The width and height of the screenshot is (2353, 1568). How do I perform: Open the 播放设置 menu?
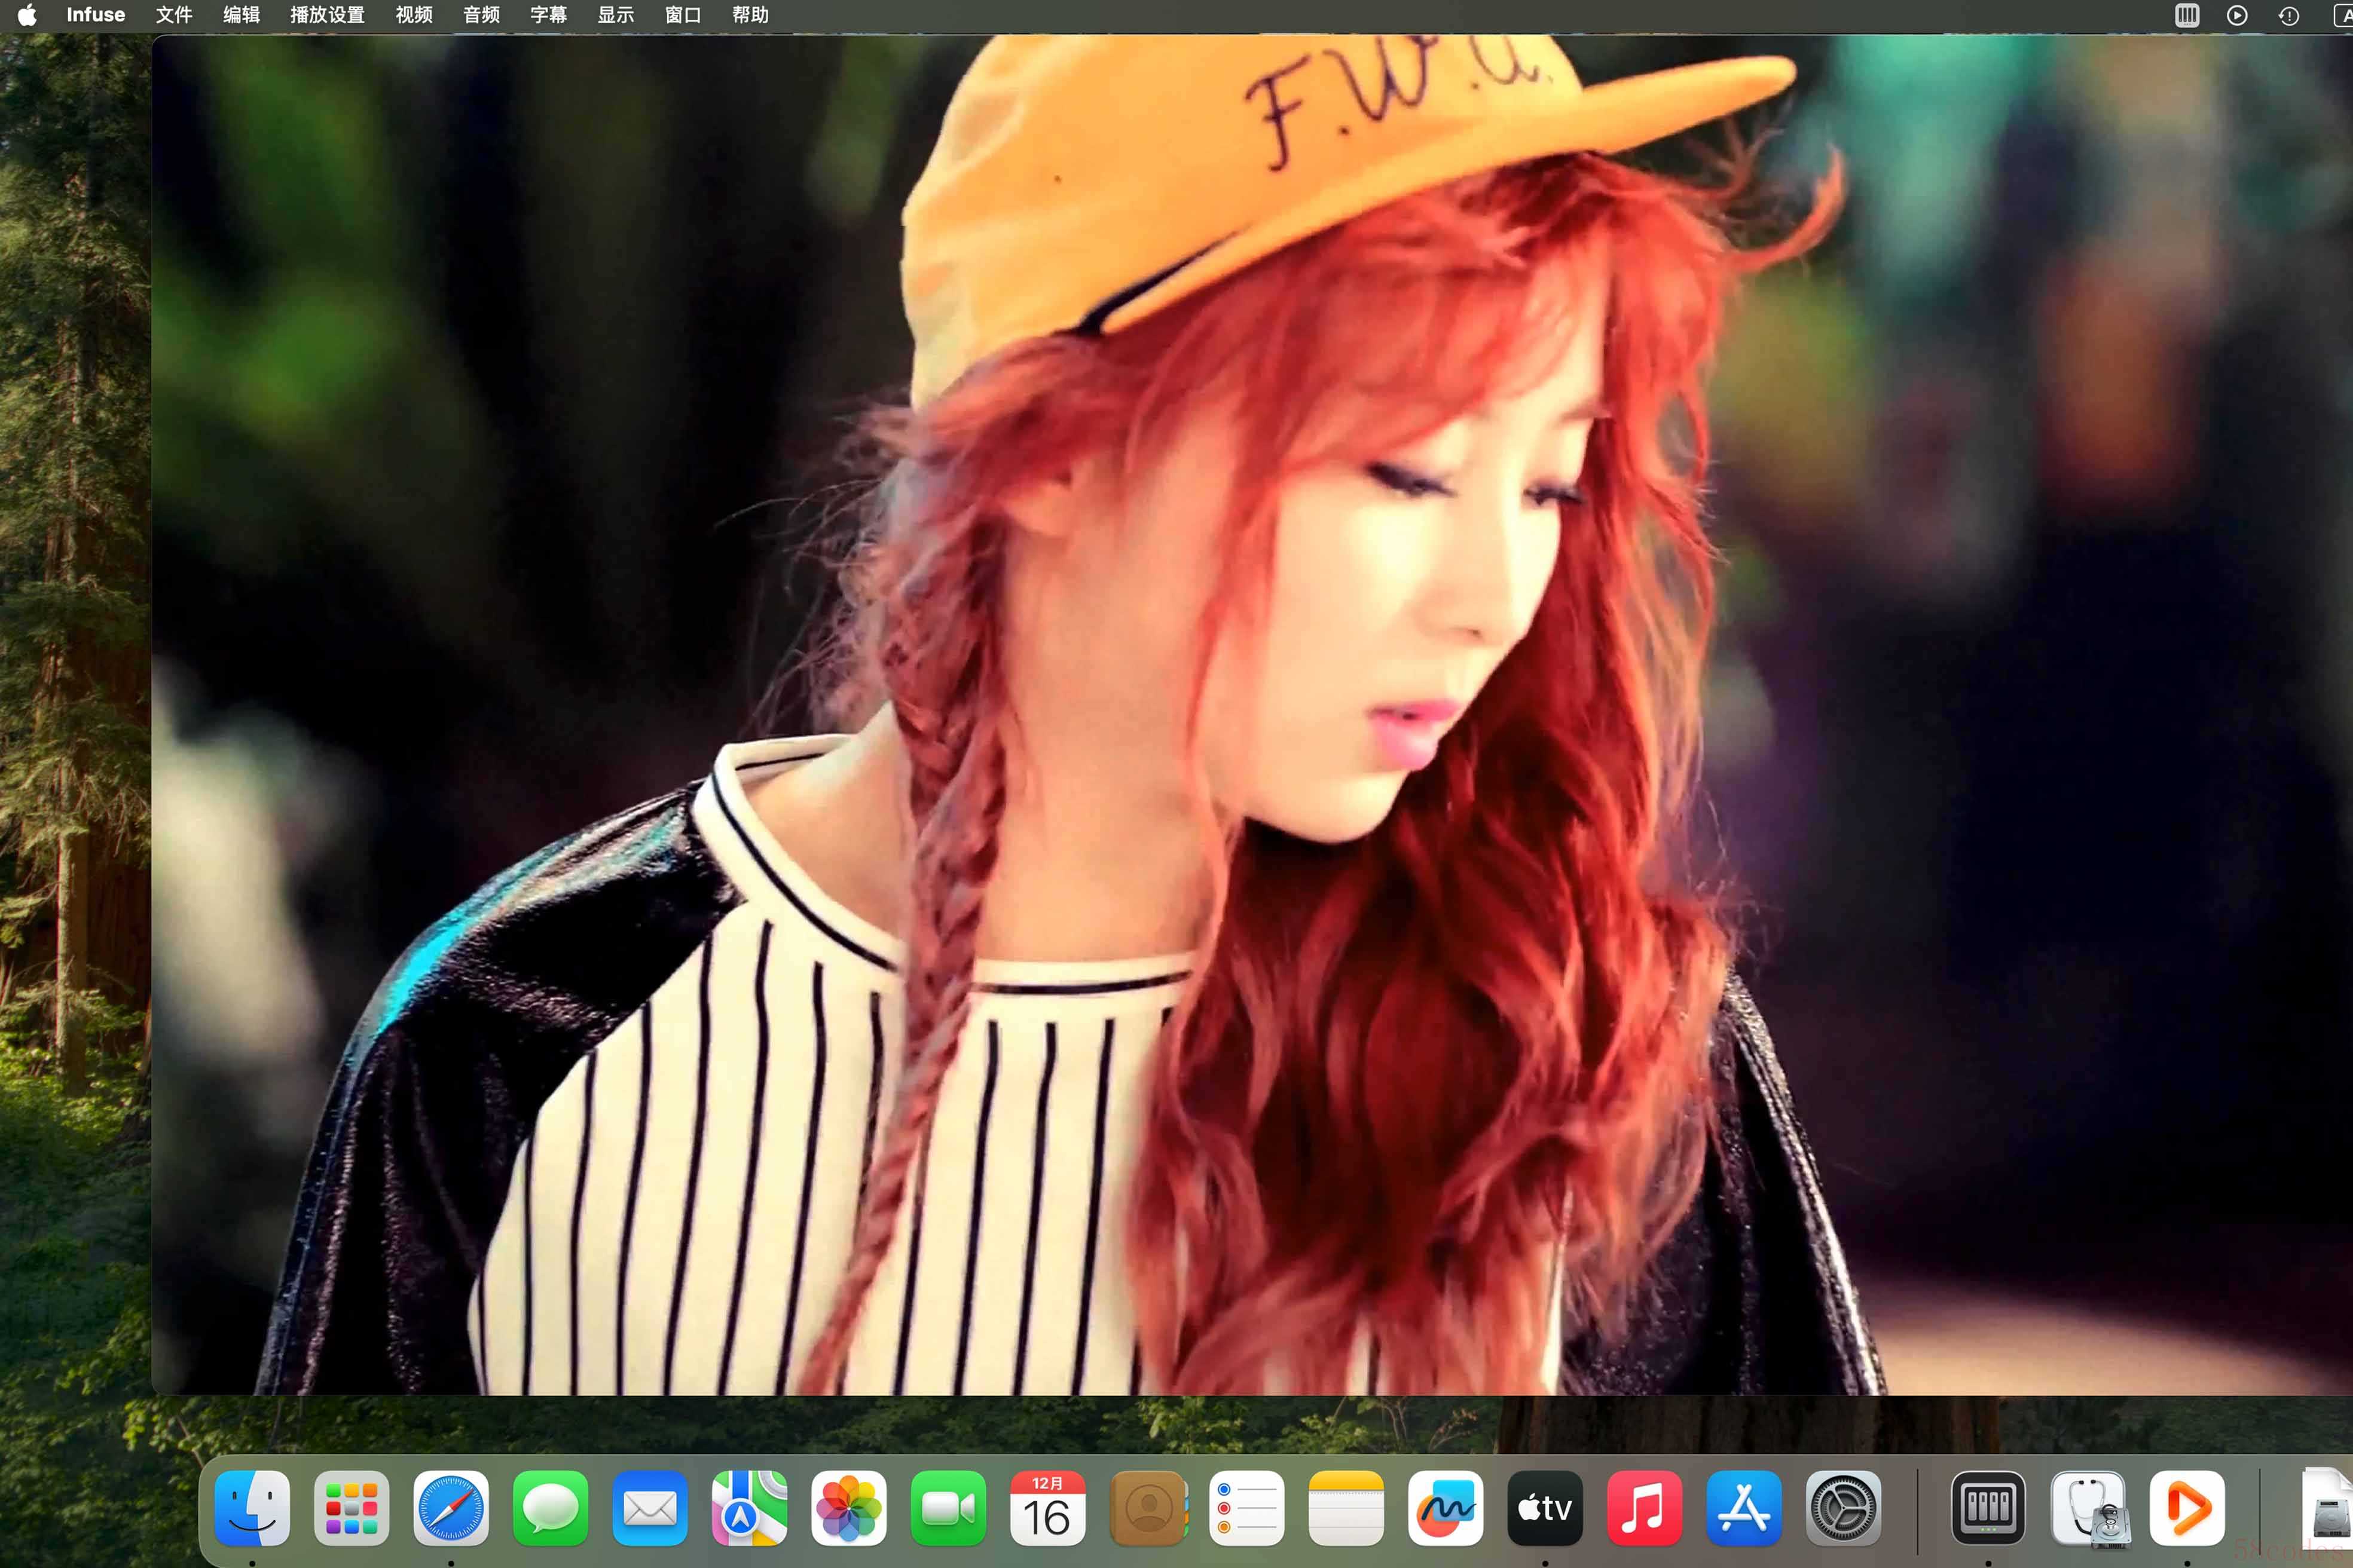pyautogui.click(x=327, y=15)
